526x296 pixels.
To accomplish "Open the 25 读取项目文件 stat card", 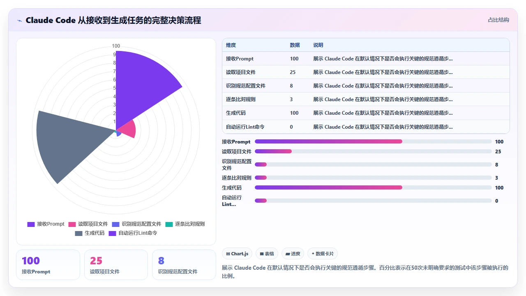I will 116,265.
